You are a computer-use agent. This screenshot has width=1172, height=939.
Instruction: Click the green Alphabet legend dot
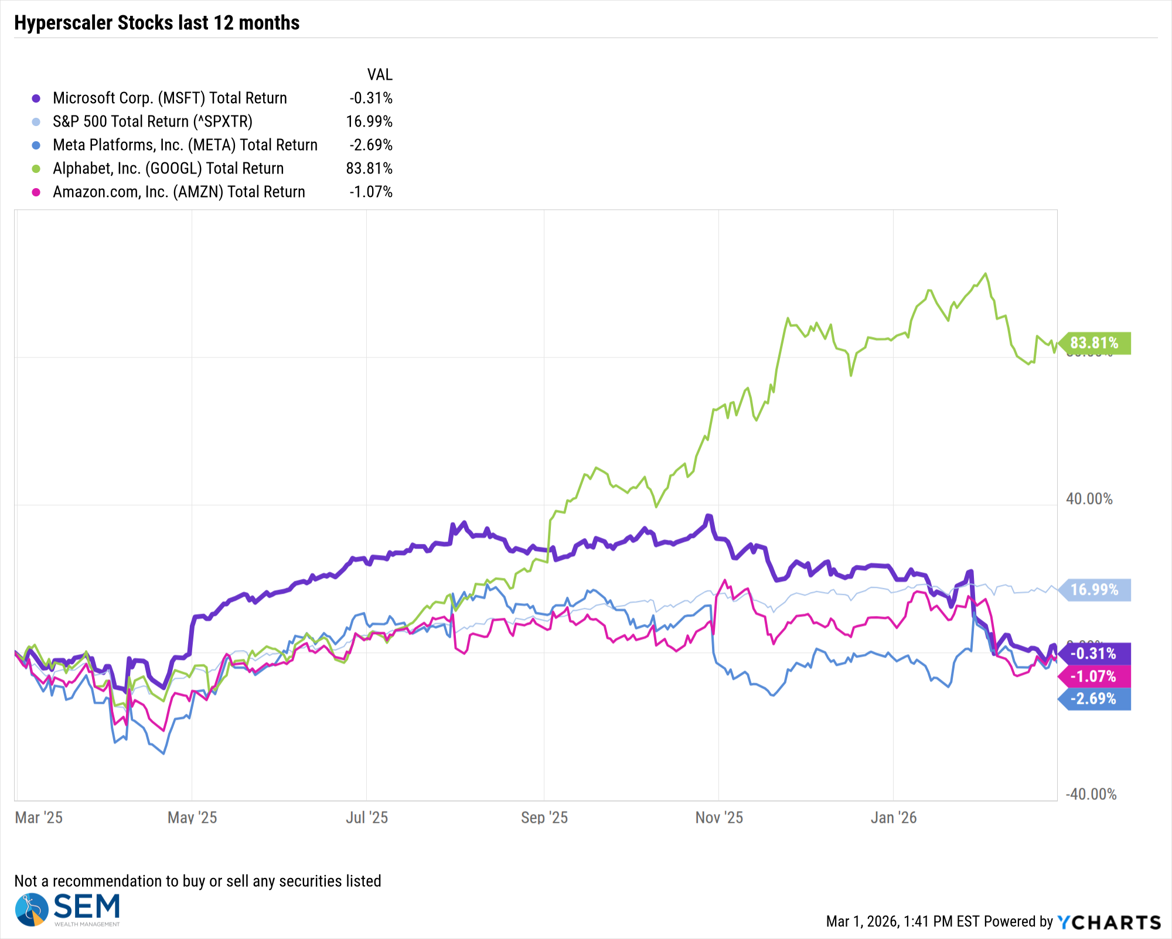(36, 169)
